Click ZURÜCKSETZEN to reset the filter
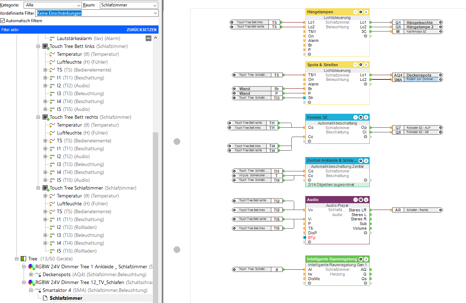 click(141, 30)
